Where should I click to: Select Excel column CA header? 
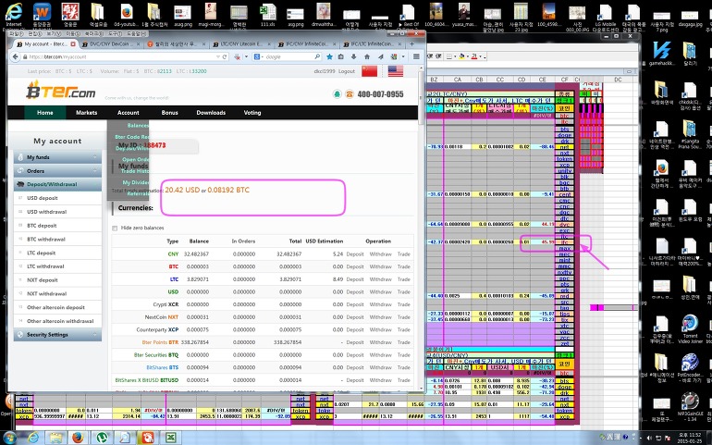[x=458, y=80]
